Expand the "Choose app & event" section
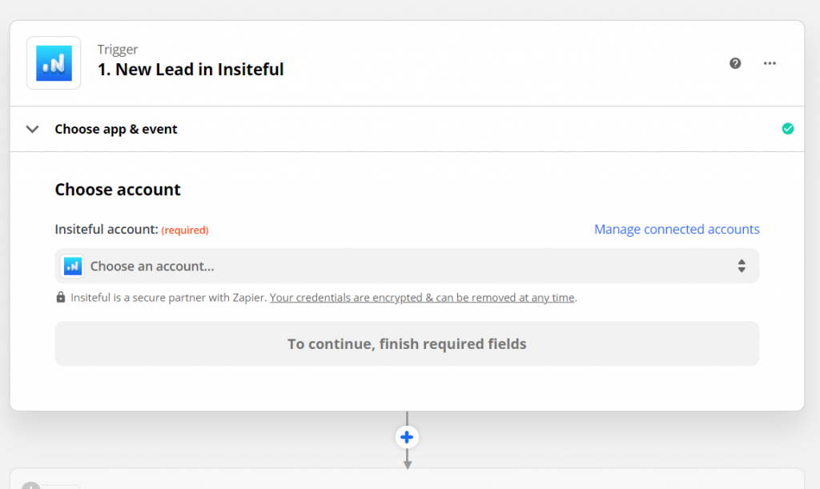Screen dimensions: 820x489 click(116, 129)
